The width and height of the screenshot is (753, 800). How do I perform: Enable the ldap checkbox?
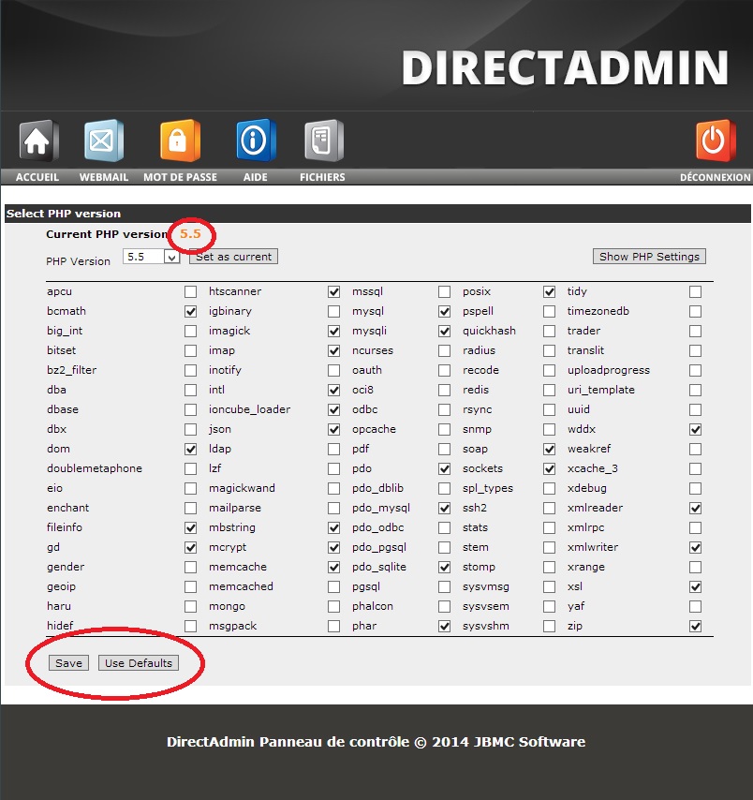coord(333,449)
